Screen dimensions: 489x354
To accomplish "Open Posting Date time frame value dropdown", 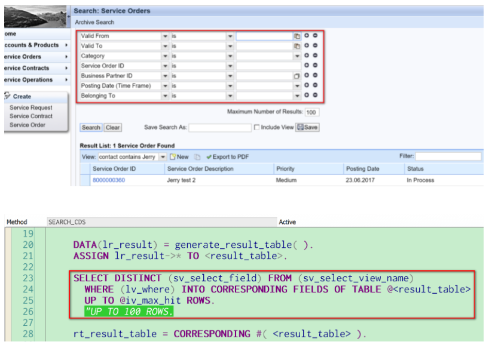I will click(297, 86).
